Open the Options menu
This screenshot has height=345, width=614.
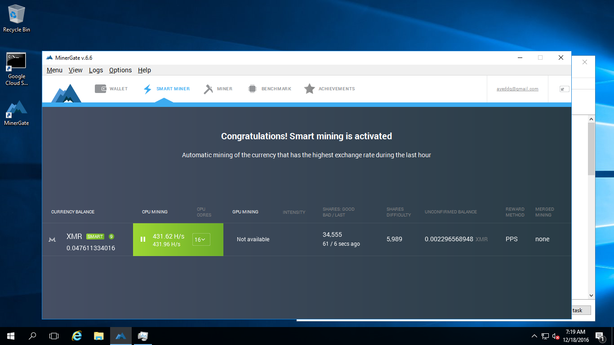(x=120, y=70)
